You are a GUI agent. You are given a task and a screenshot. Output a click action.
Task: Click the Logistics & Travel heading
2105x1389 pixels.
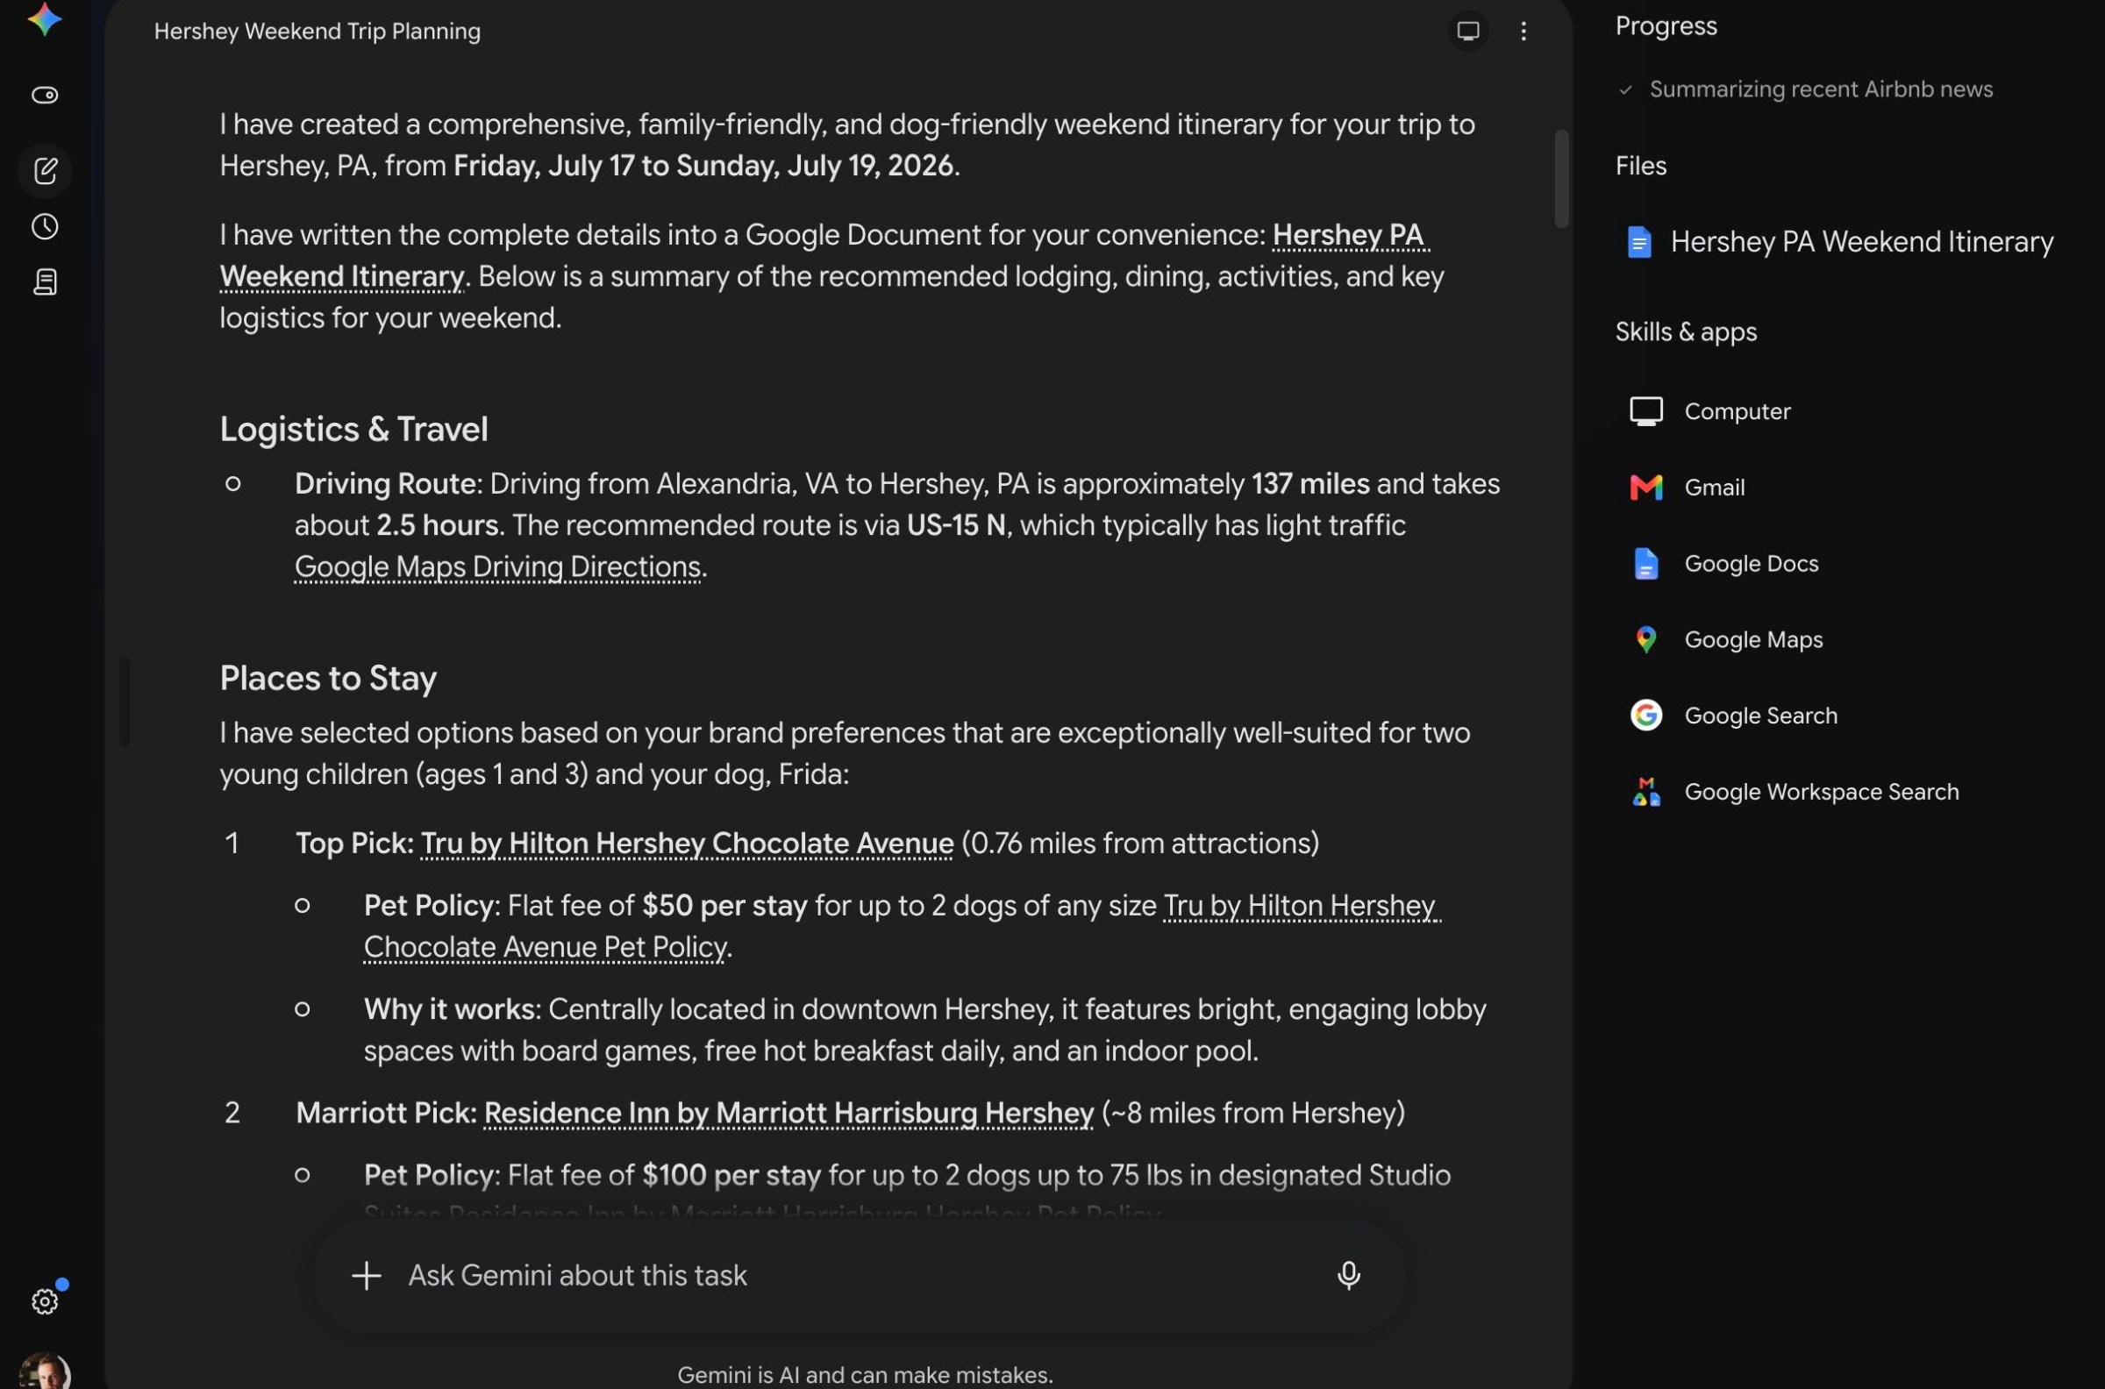[x=353, y=430]
